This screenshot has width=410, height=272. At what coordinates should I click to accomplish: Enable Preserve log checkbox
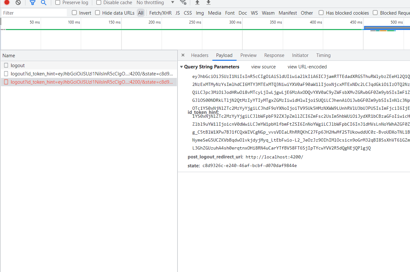point(58,3)
